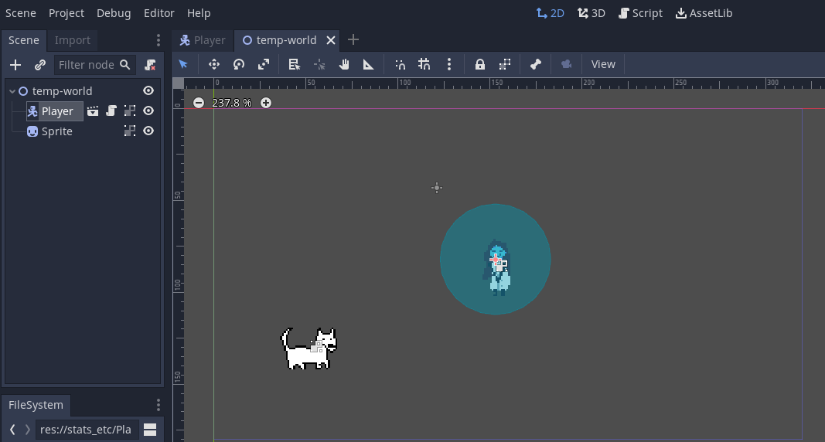Activate the Pan Mode hand tool
Viewport: 825px width, 442px height.
point(344,64)
